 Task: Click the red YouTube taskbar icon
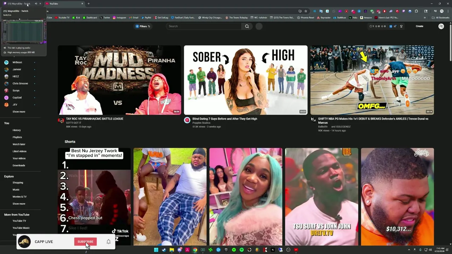pyautogui.click(x=296, y=250)
